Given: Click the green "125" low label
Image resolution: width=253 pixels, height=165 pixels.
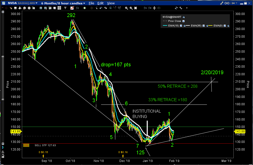Looking at the screenshot, I should [140, 153].
